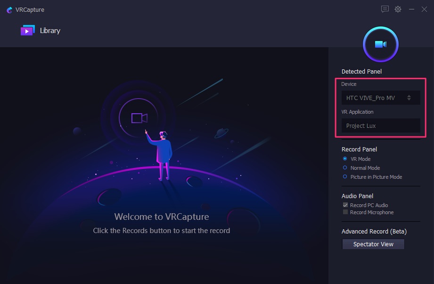Click the VRCapture title text
434x284 pixels.
pos(30,10)
